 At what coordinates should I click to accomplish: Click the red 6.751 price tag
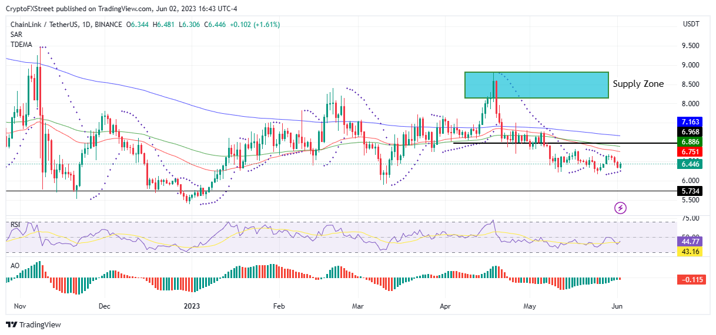690,152
